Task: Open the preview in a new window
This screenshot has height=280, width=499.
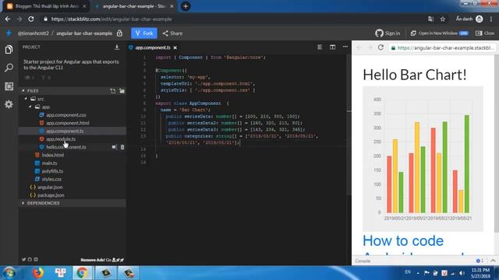Action: (440, 33)
